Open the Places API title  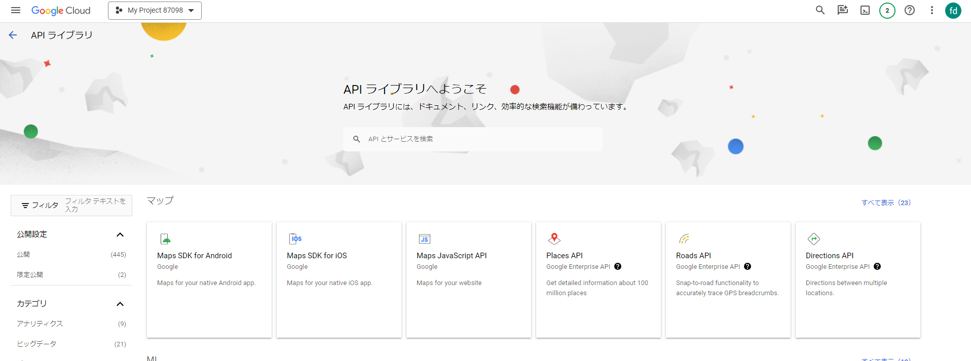tap(565, 256)
